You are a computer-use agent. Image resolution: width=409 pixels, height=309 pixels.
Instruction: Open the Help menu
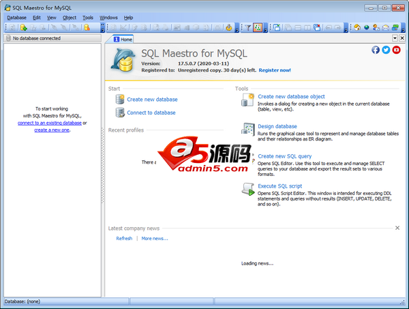click(x=128, y=18)
